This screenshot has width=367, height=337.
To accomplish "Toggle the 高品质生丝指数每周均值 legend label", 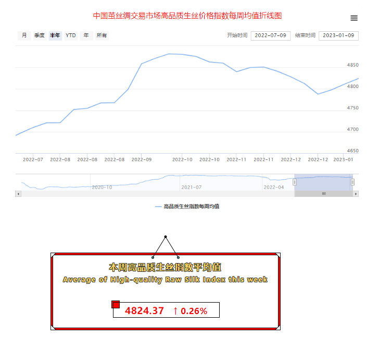I will (x=191, y=207).
